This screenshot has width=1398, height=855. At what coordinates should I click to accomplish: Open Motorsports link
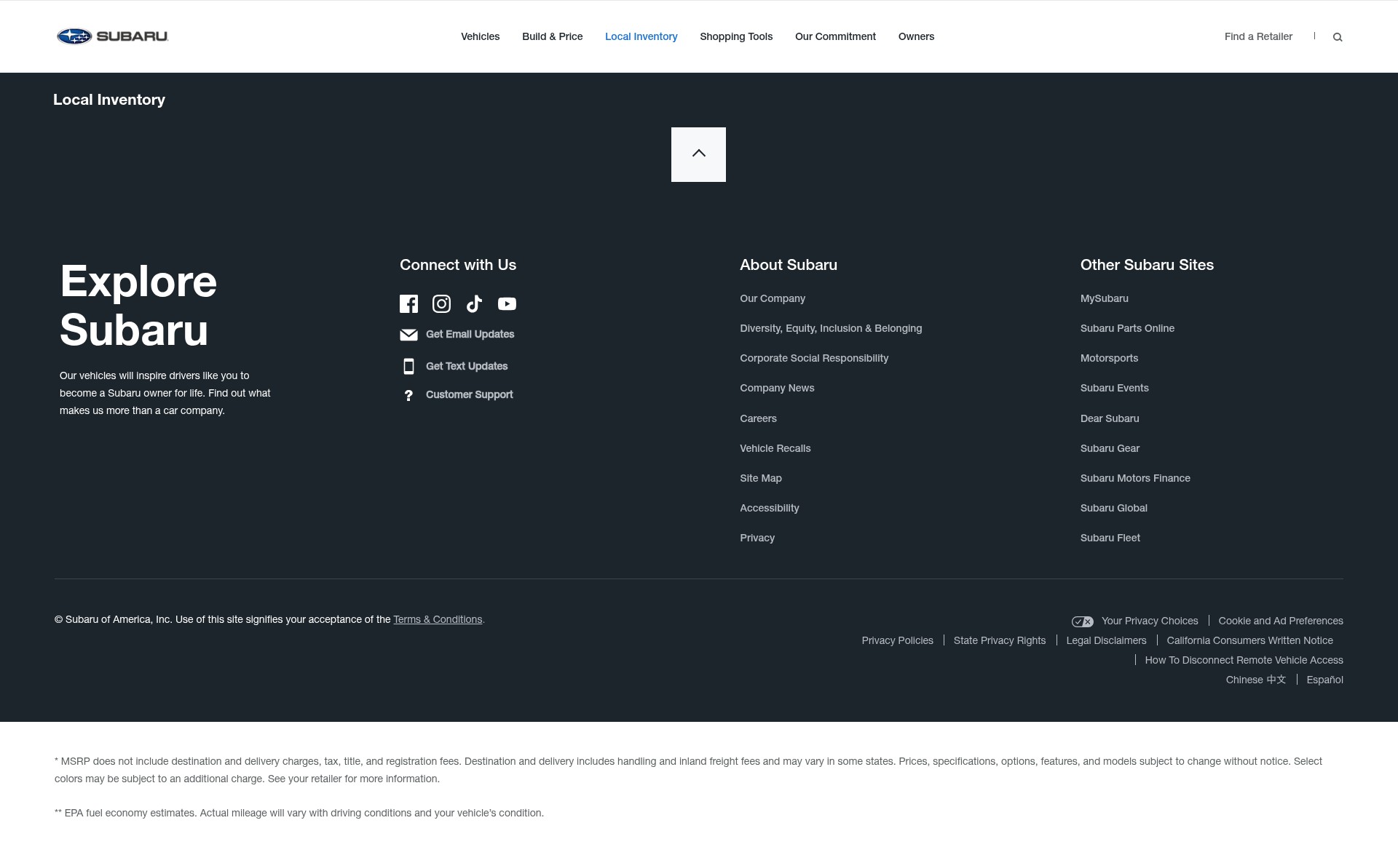point(1109,358)
